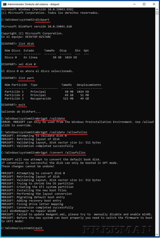Click 'El disco 0 es ahora el disco seleccionado.'

click(37, 71)
